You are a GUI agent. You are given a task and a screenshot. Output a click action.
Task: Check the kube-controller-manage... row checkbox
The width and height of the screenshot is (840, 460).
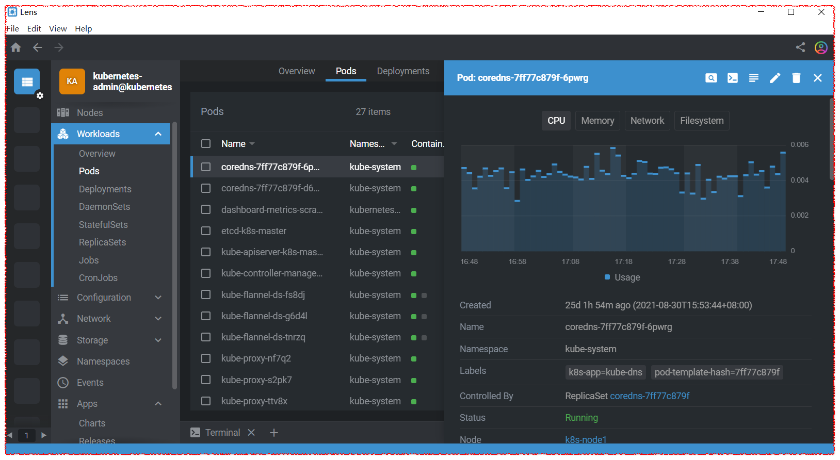206,273
